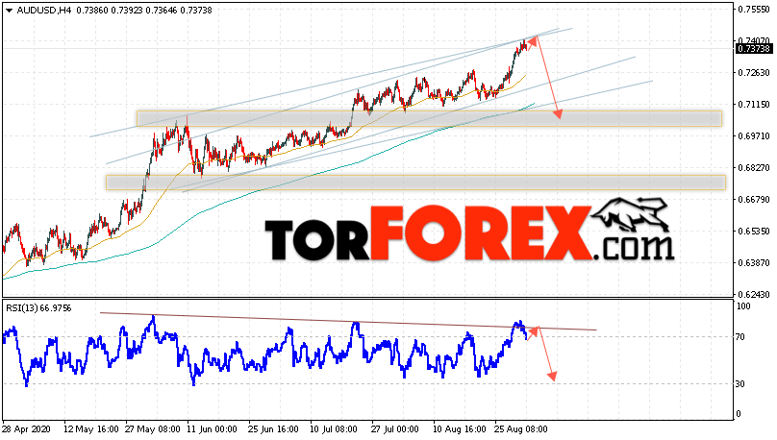Image resolution: width=777 pixels, height=440 pixels.
Task: Select the price axis value 0.63870
Action: click(754, 263)
